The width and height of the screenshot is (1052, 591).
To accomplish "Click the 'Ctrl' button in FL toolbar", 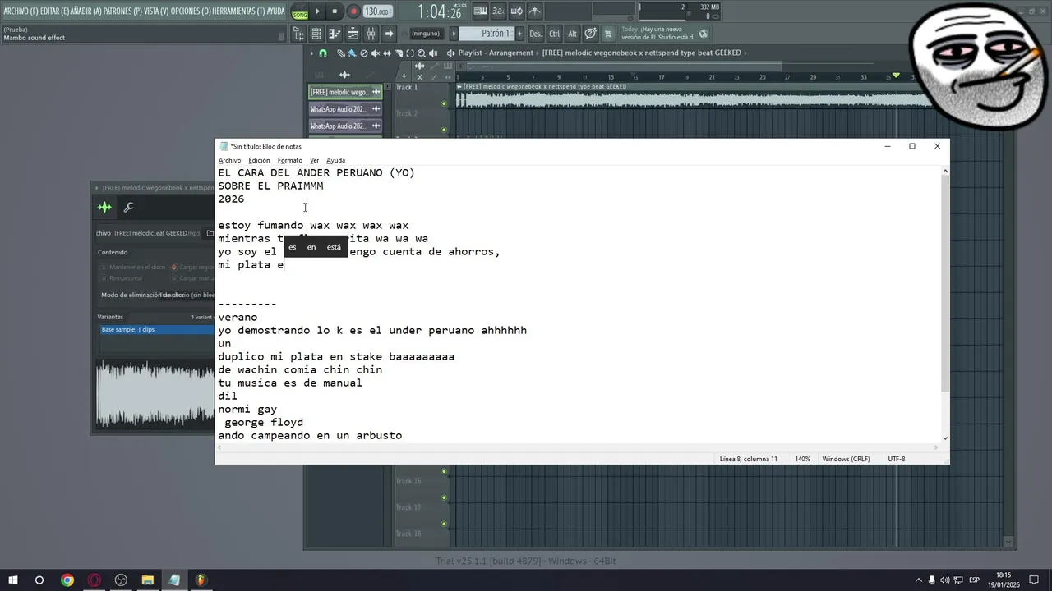I will point(554,34).
